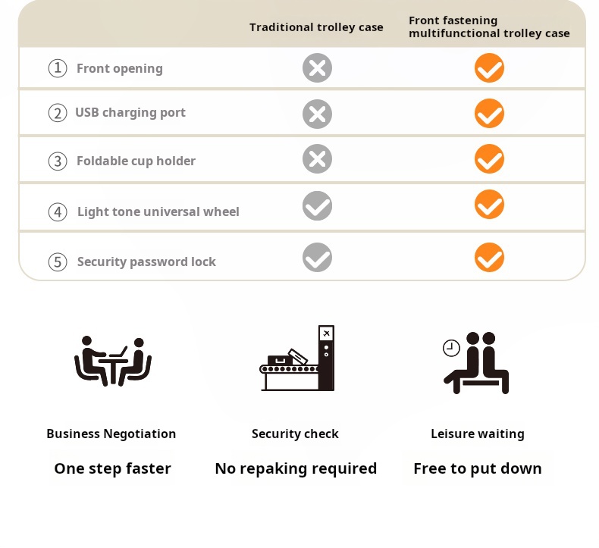This screenshot has height=548, width=599.
Task: Click orange checkmark for Security password lock
Action: coord(489,258)
